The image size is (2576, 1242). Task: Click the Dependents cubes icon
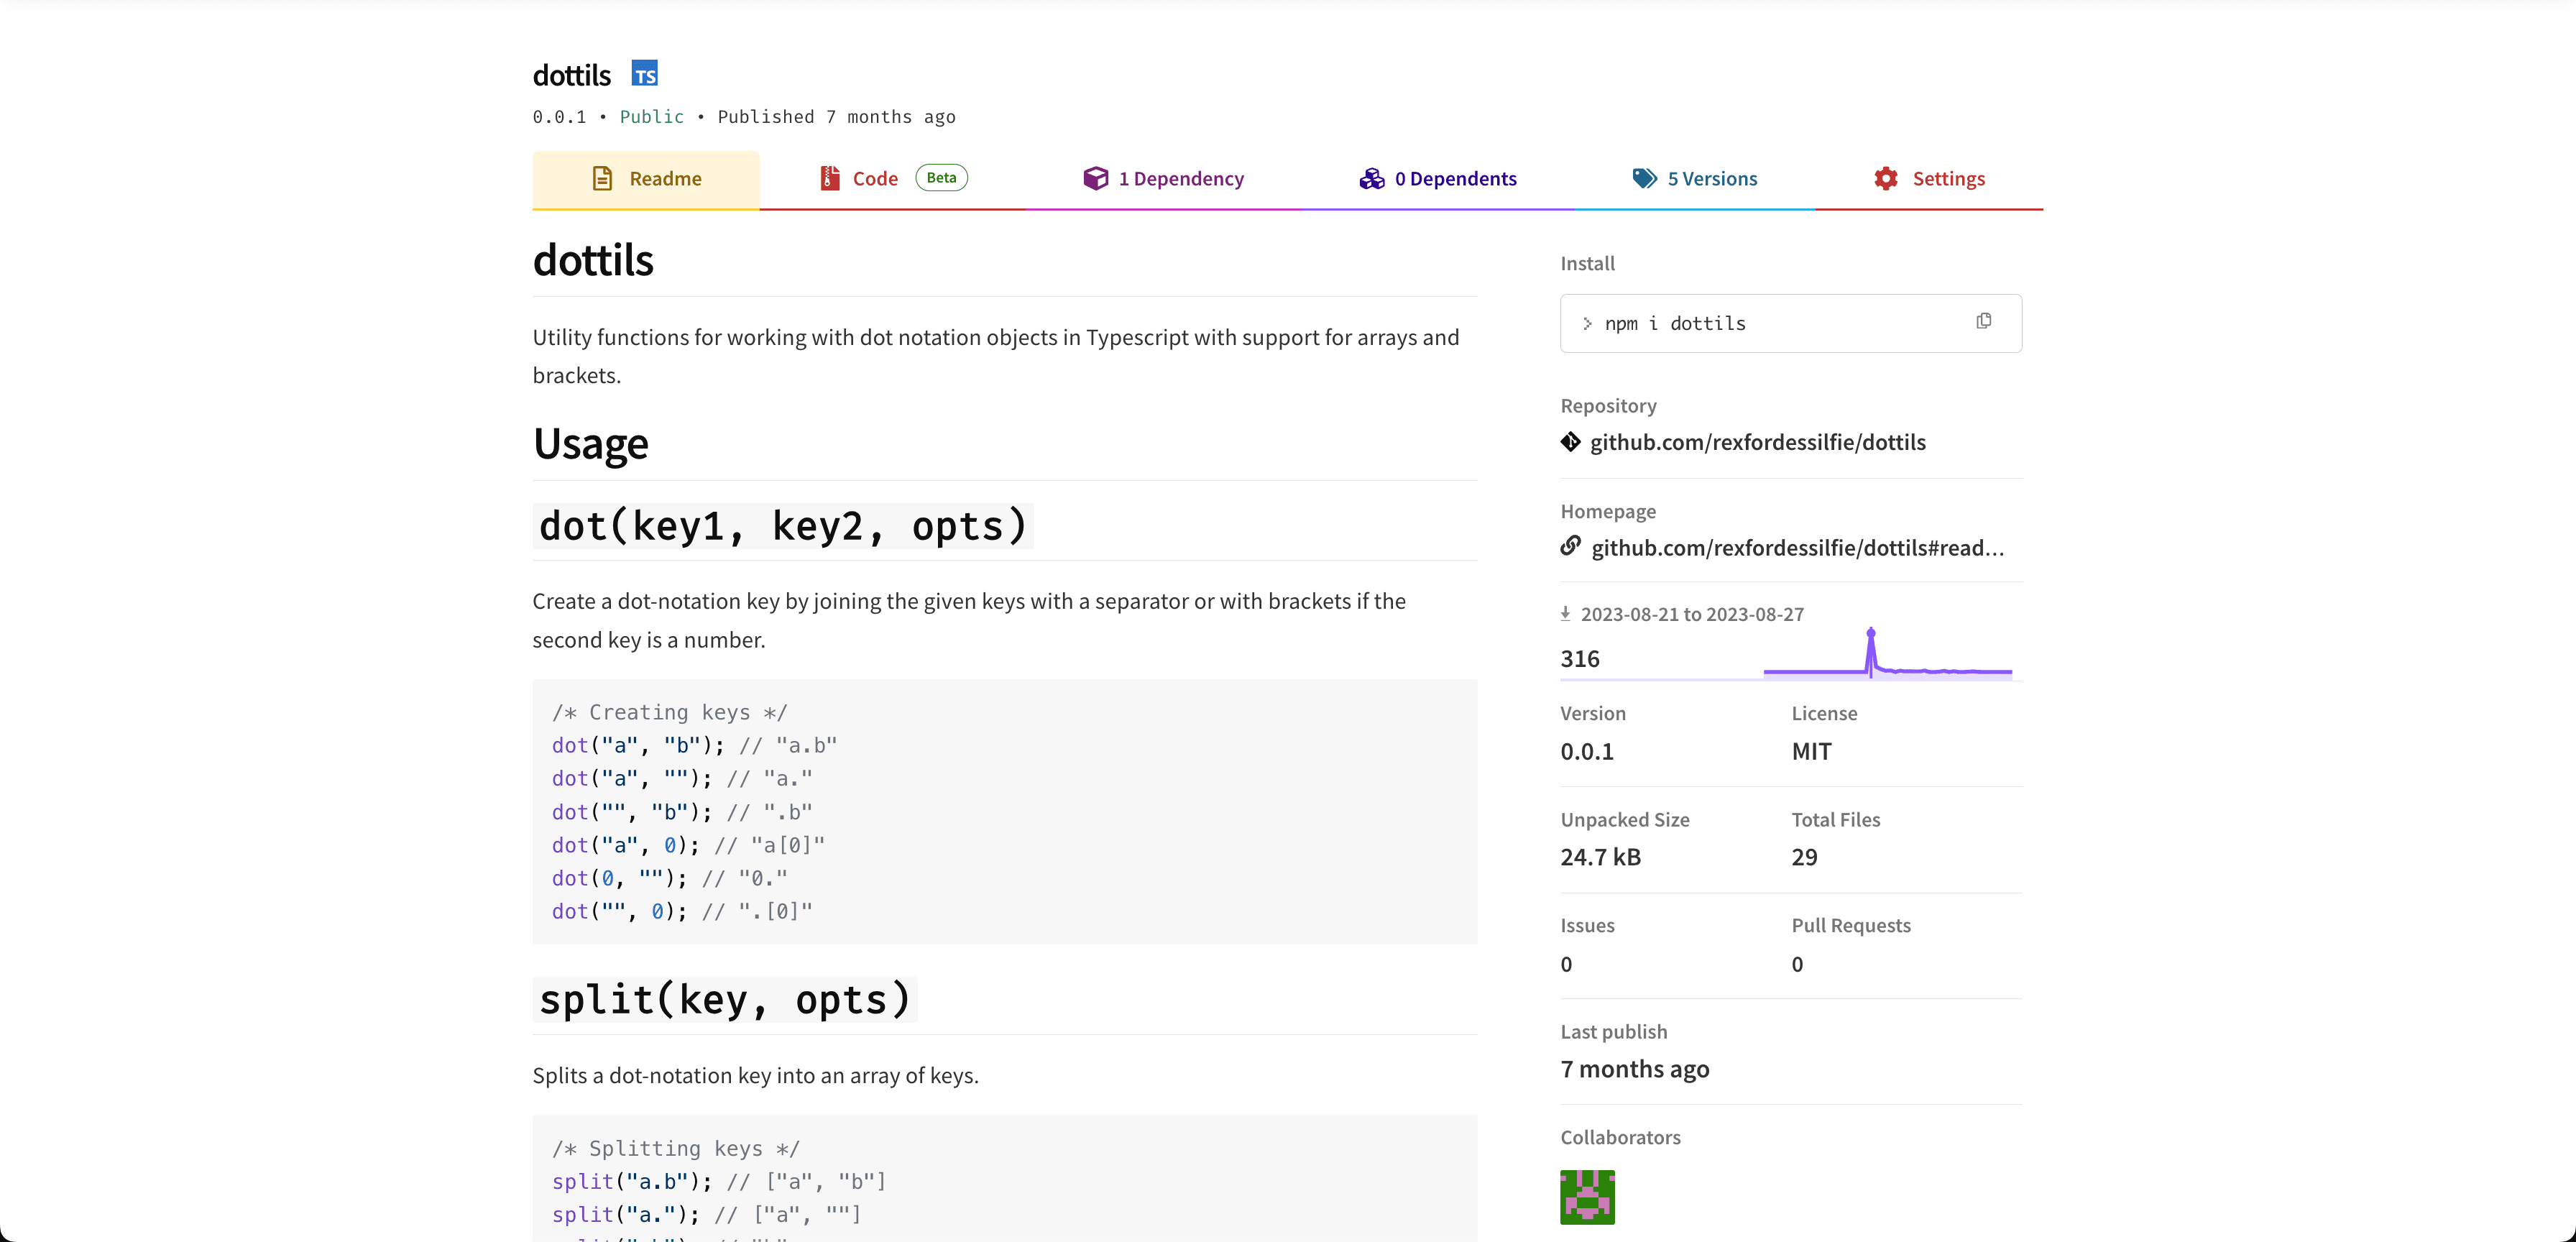click(1372, 179)
